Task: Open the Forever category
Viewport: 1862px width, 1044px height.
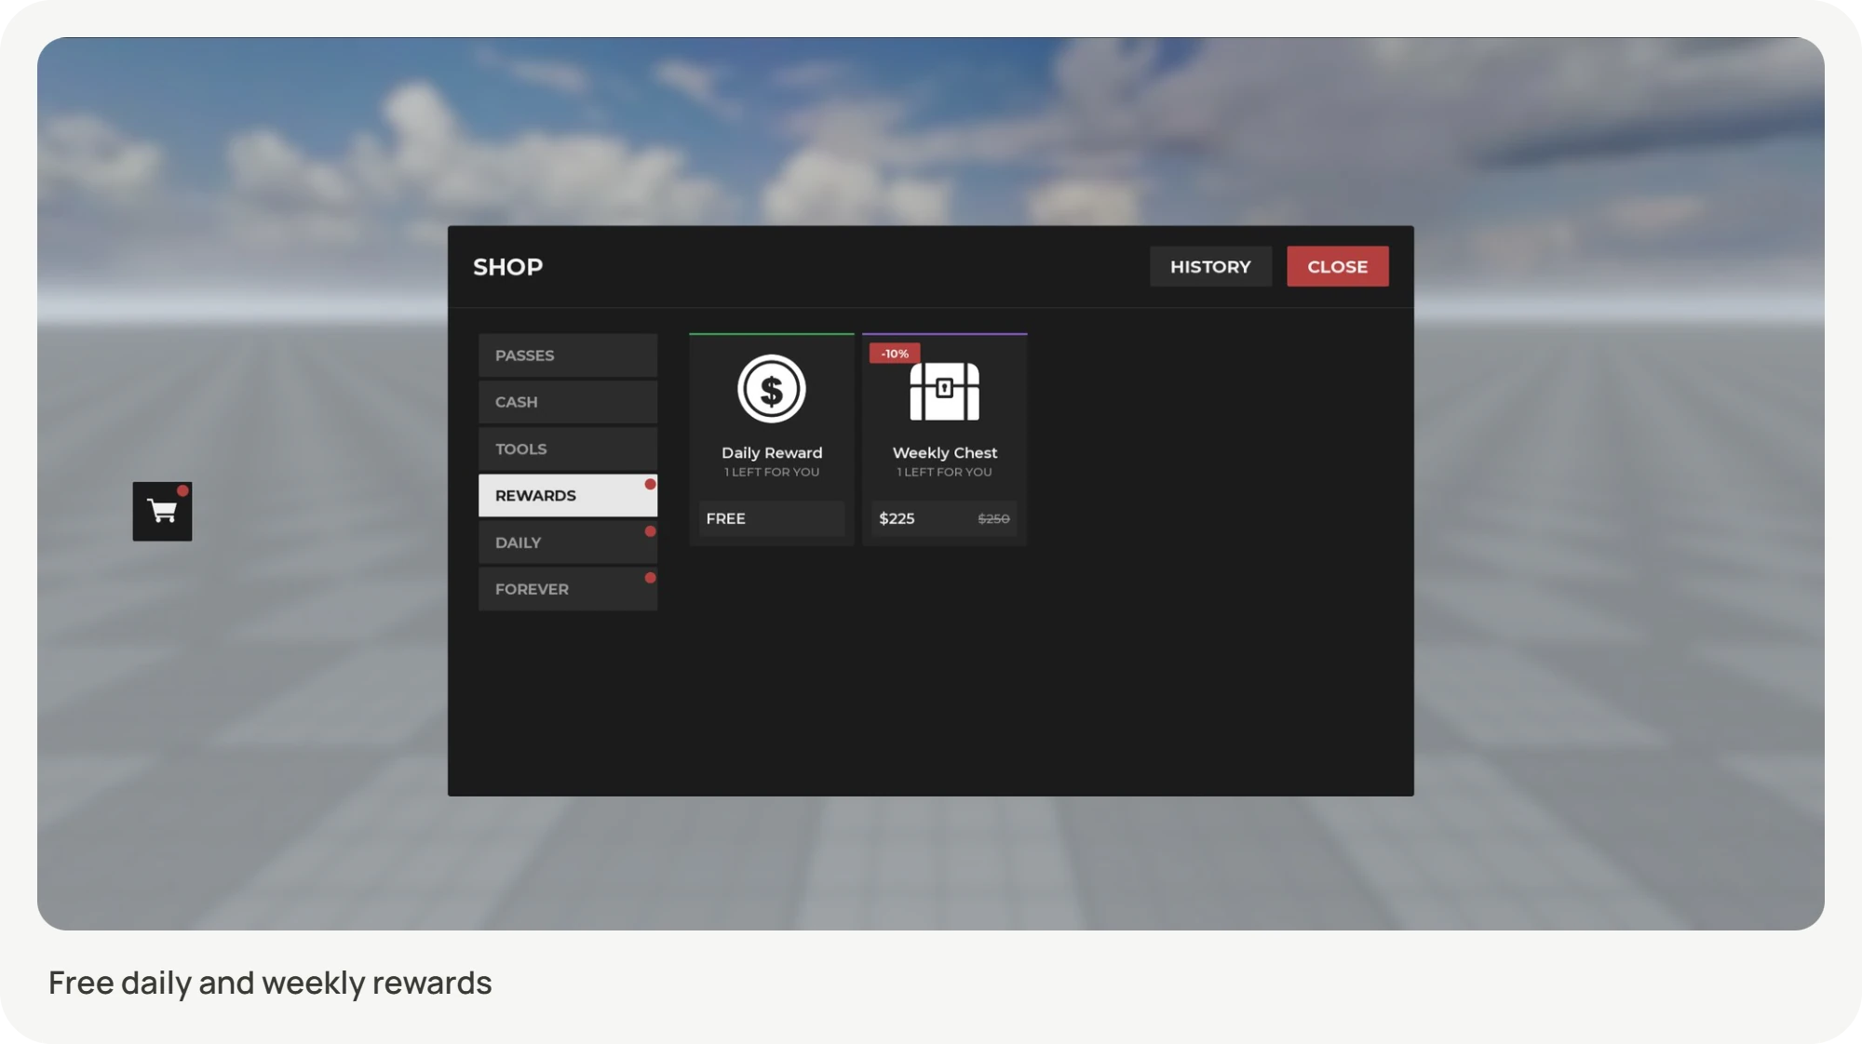Action: click(x=568, y=589)
